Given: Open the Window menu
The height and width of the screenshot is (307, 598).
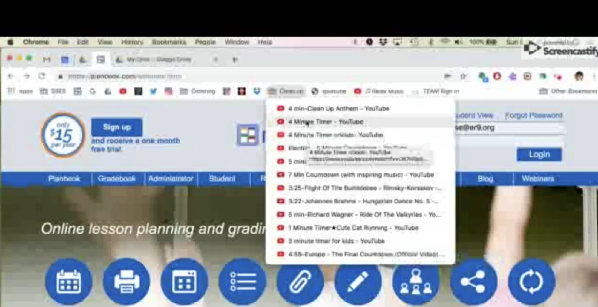Looking at the screenshot, I should pyautogui.click(x=237, y=42).
